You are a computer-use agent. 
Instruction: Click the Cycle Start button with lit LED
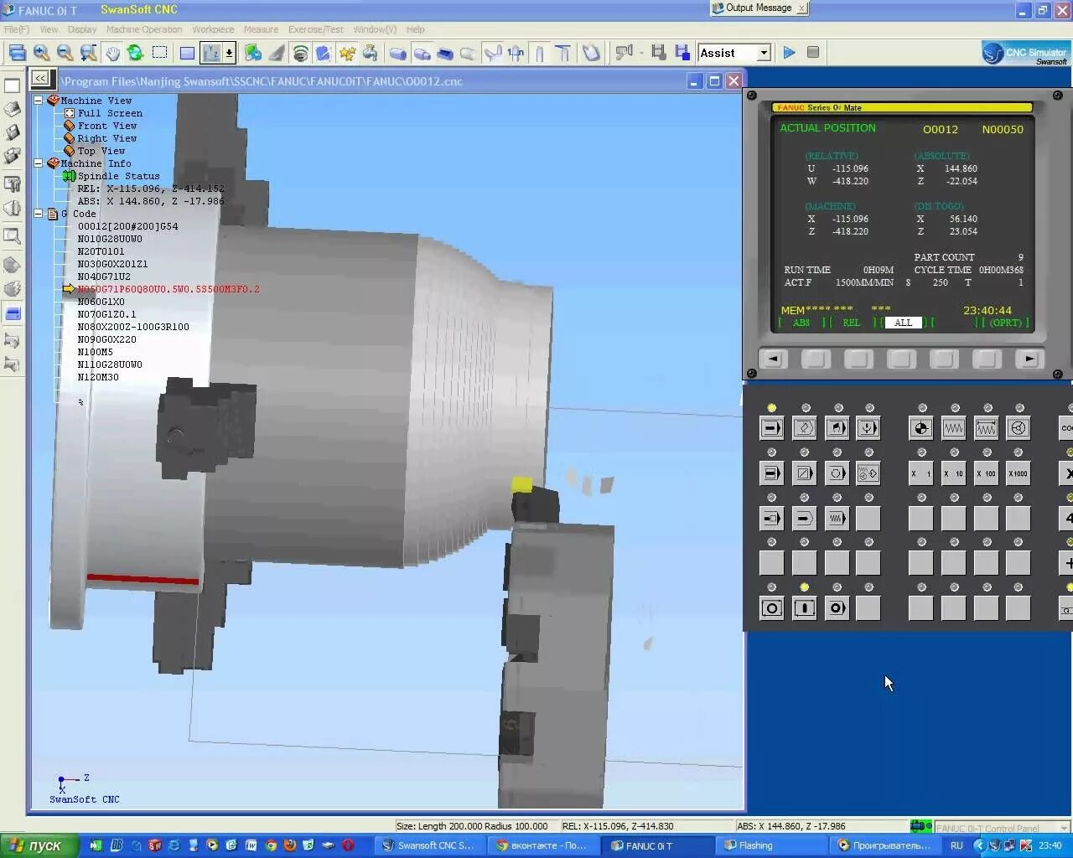[x=804, y=608]
